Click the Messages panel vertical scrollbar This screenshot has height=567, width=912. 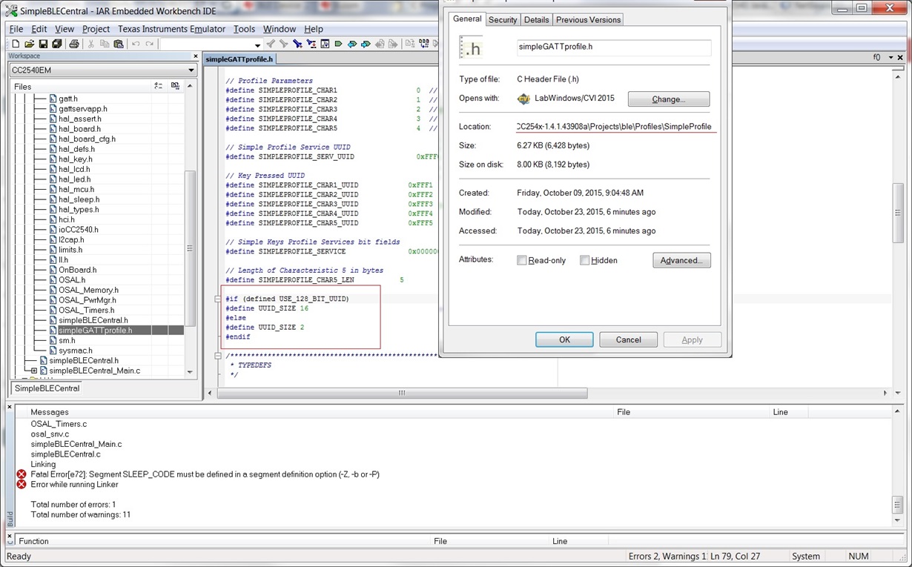898,505
